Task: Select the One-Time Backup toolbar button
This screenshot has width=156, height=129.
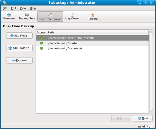Action: (x=50, y=17)
